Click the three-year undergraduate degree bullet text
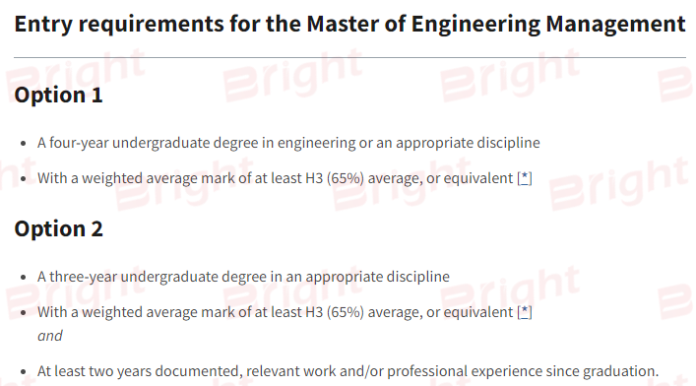 click(243, 277)
